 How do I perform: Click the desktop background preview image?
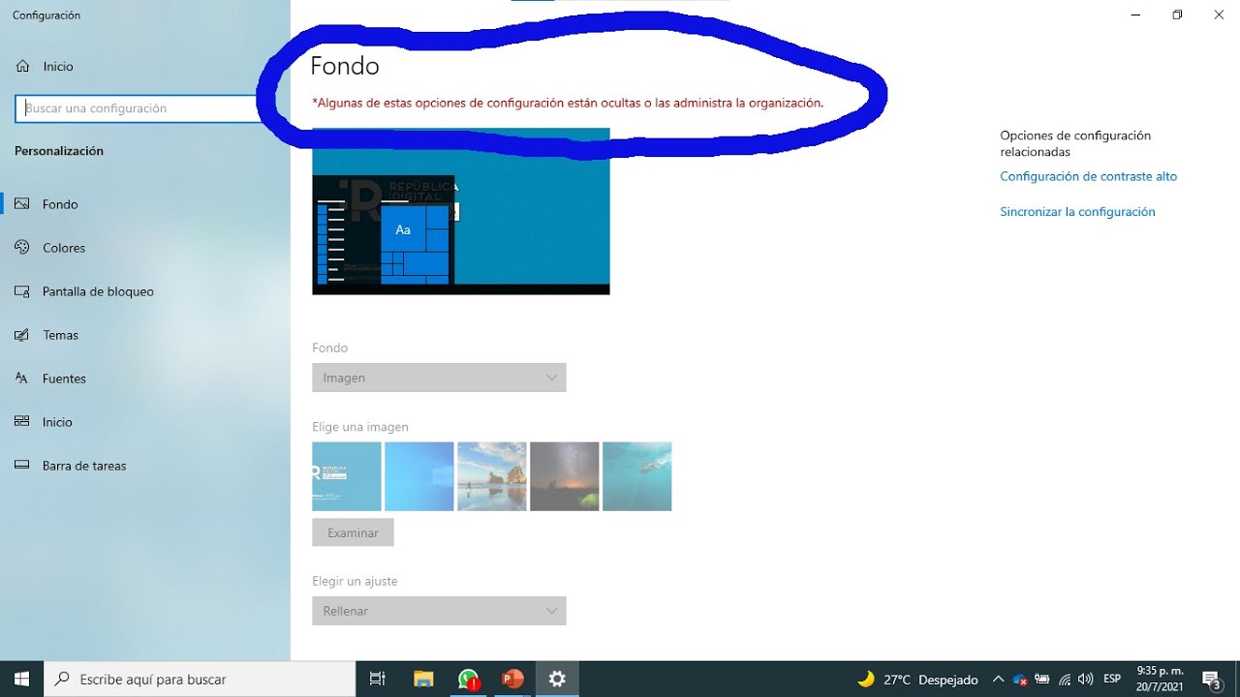[x=461, y=211]
